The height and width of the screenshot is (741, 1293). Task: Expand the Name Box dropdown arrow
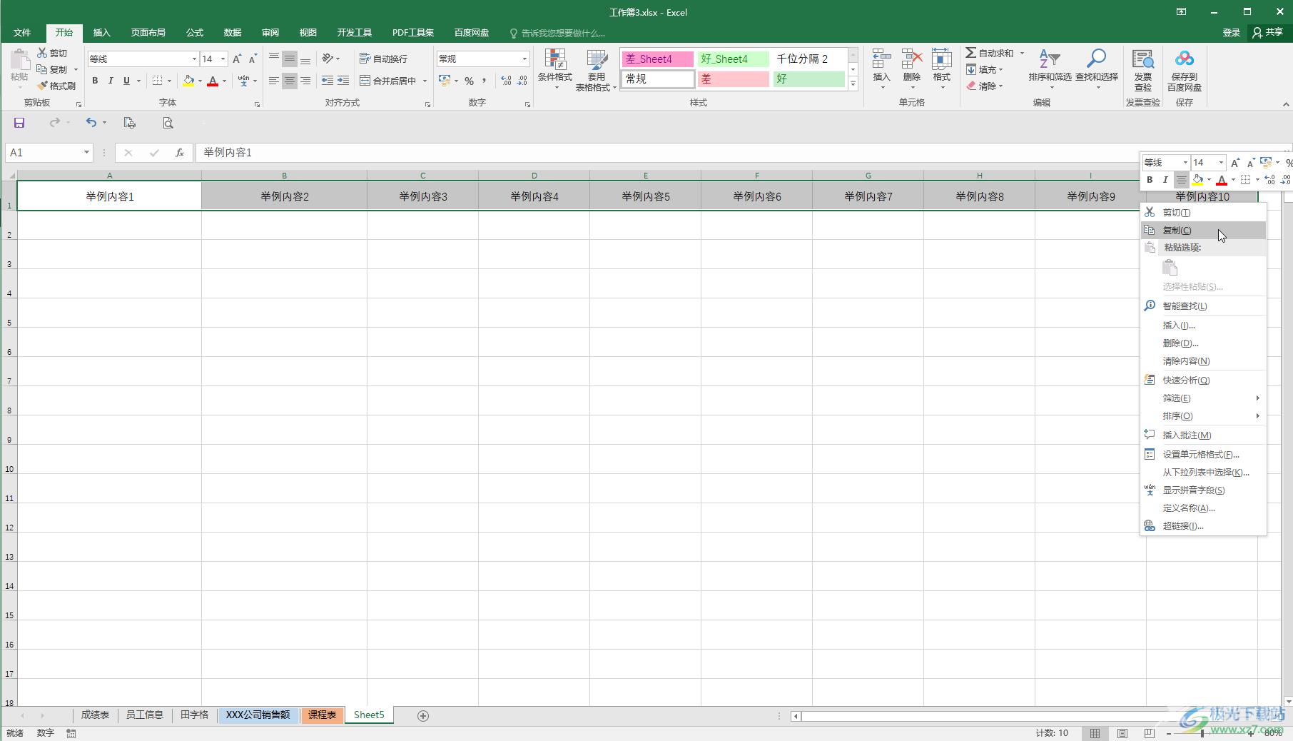coord(86,152)
